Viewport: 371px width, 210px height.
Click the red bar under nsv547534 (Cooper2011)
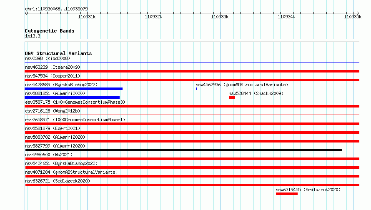click(x=192, y=80)
